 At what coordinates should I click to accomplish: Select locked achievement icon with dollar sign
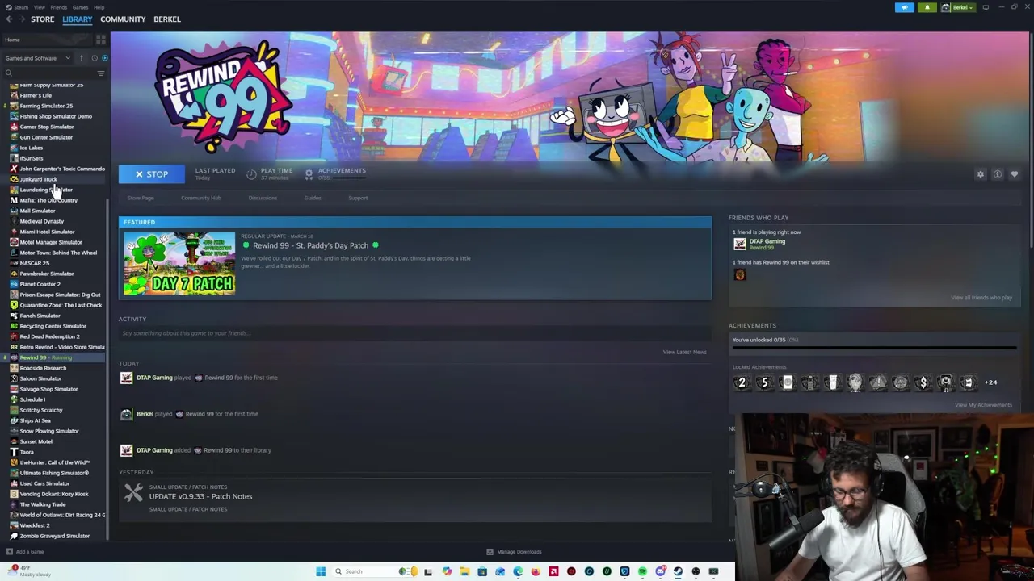click(923, 382)
